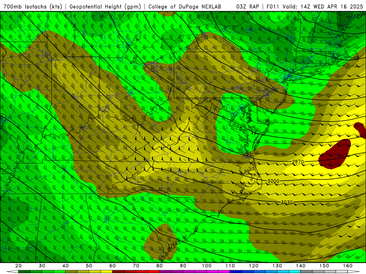Image resolution: width=366 pixels, height=274 pixels.
Task: Click the 60 value on the color scale
Action: click(x=113, y=266)
